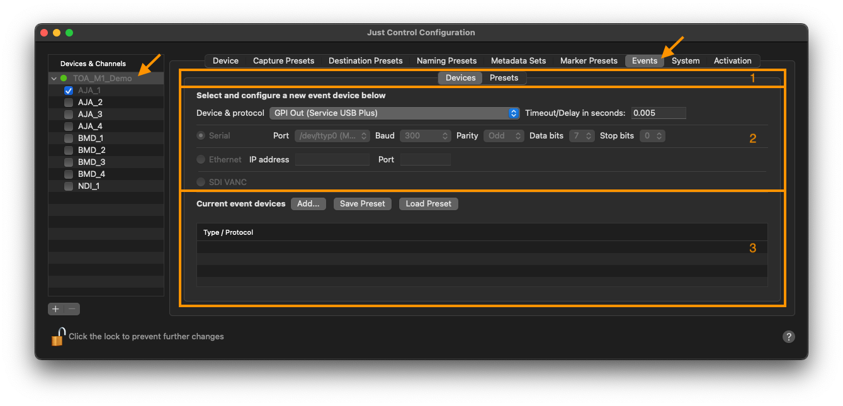Select TOA_M1_Demo in the devices list

pyautogui.click(x=103, y=79)
